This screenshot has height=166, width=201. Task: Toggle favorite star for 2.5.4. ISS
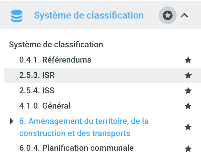pyautogui.click(x=188, y=91)
